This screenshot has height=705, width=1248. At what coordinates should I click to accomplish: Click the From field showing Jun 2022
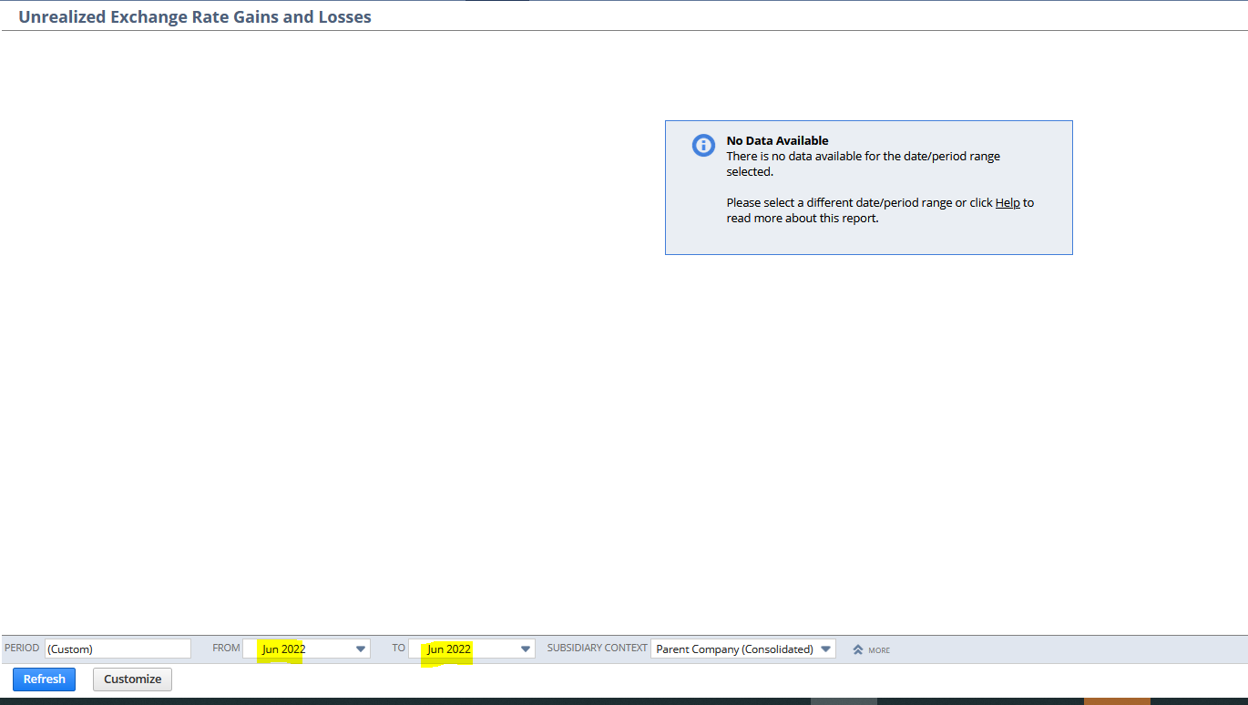click(x=306, y=649)
